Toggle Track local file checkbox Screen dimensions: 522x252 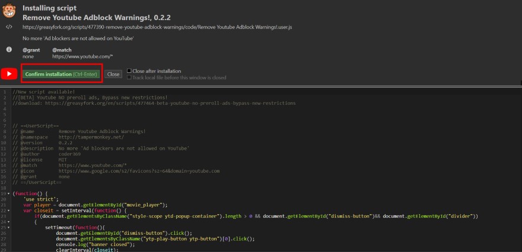click(x=129, y=77)
